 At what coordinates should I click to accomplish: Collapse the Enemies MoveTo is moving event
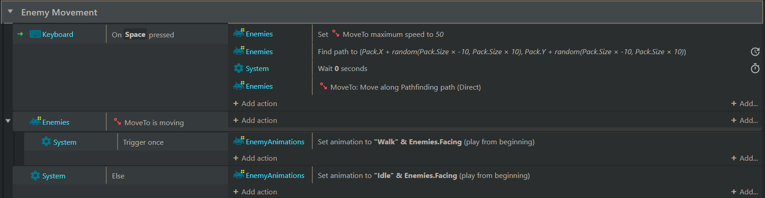point(8,121)
